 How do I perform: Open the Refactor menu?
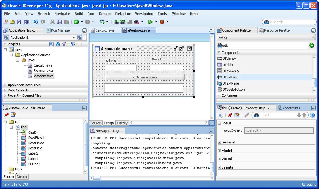pyautogui.click(x=123, y=14)
